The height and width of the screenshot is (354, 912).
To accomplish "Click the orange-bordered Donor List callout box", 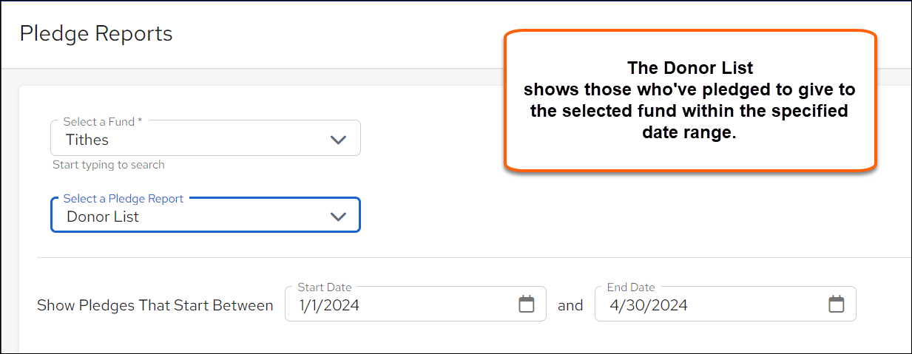I will point(690,101).
